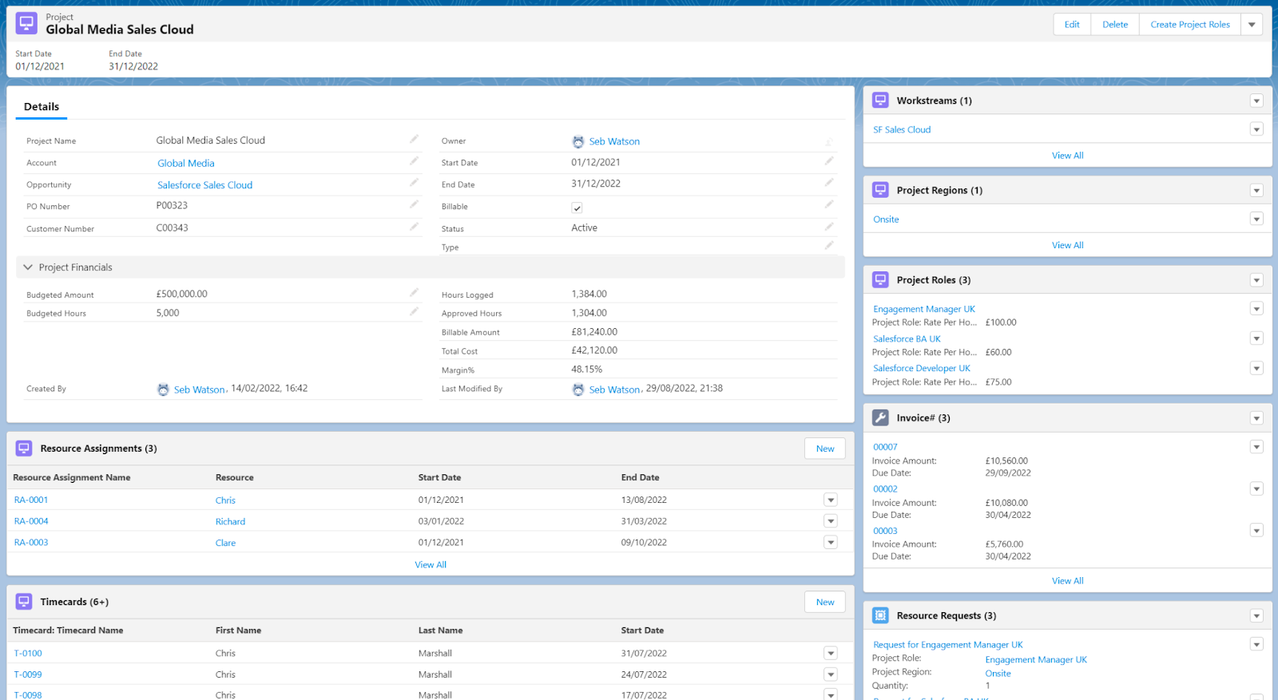The width and height of the screenshot is (1278, 700).
Task: Click the Owner avatar icon next to Seb Watson
Action: (x=578, y=141)
